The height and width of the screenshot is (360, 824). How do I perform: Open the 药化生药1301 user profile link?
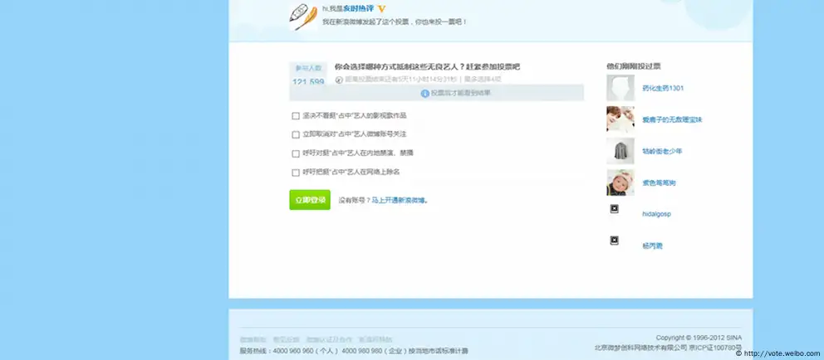click(x=663, y=88)
